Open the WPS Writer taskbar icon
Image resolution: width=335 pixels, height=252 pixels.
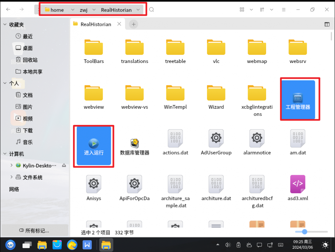(87, 245)
